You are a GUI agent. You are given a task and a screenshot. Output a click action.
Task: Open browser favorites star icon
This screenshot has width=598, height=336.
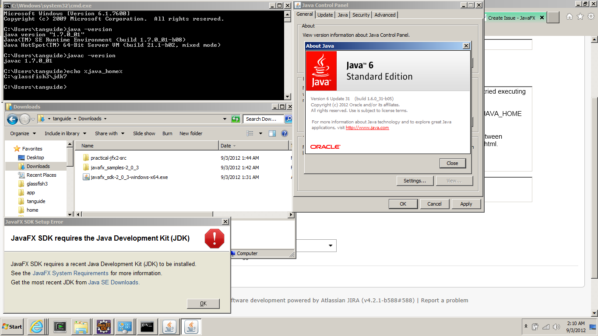pyautogui.click(x=580, y=17)
